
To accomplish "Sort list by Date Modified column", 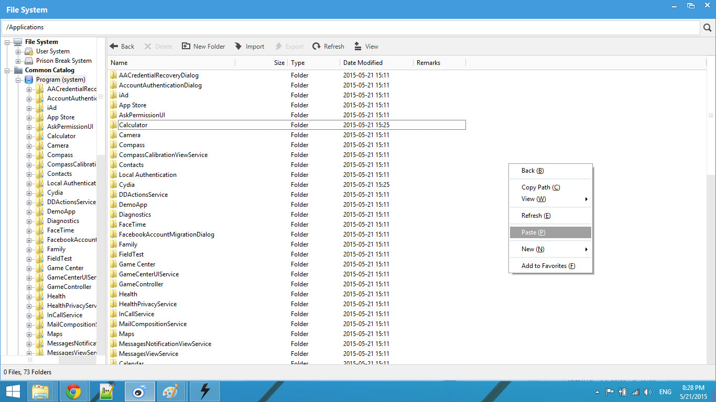I will pos(363,63).
